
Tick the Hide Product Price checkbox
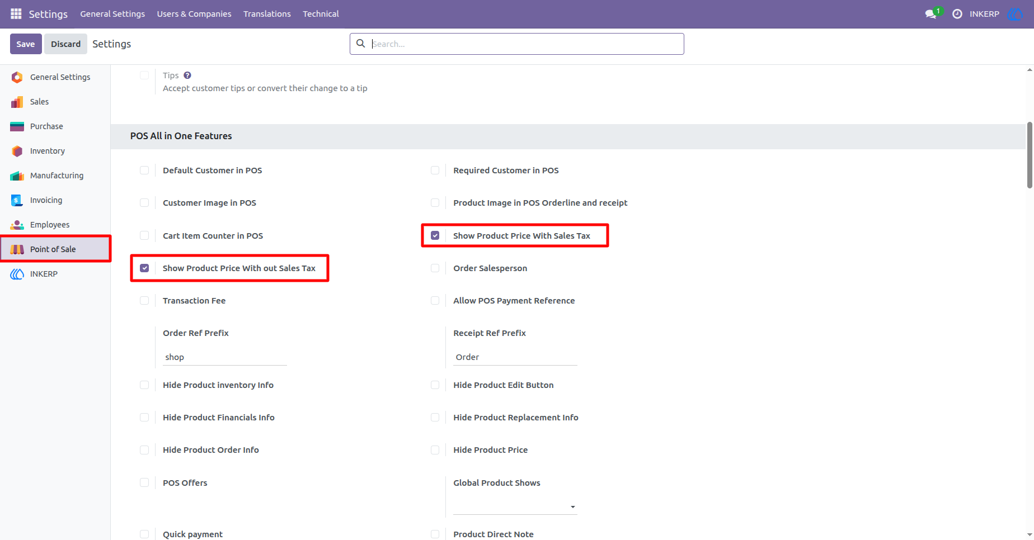pyautogui.click(x=435, y=450)
